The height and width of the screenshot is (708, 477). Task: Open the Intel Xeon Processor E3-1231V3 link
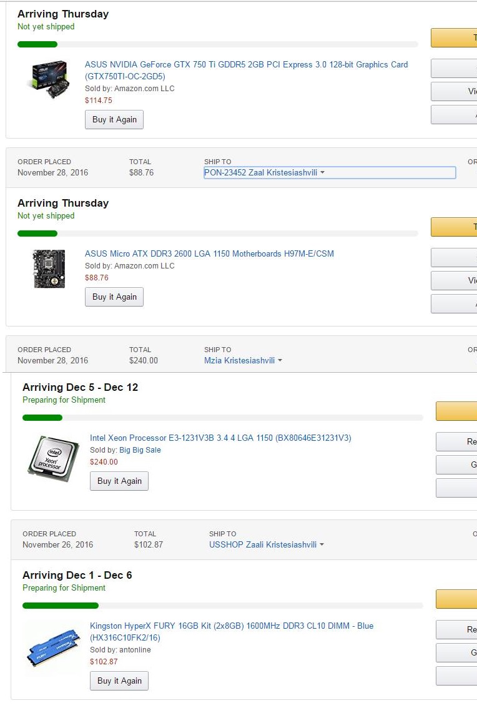220,438
